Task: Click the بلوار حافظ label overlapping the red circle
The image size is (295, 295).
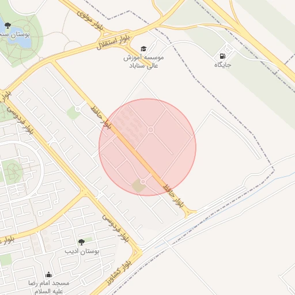Action: coord(101,117)
